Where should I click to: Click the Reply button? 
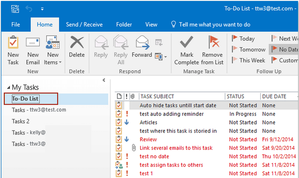coord(101,47)
